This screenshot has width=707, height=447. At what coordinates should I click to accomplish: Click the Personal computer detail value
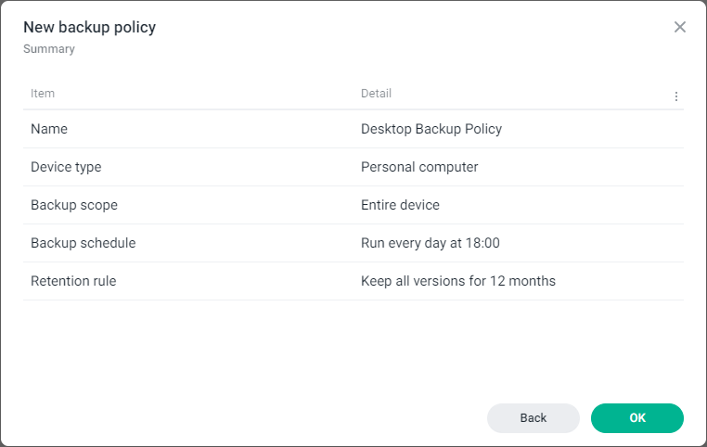tap(419, 167)
